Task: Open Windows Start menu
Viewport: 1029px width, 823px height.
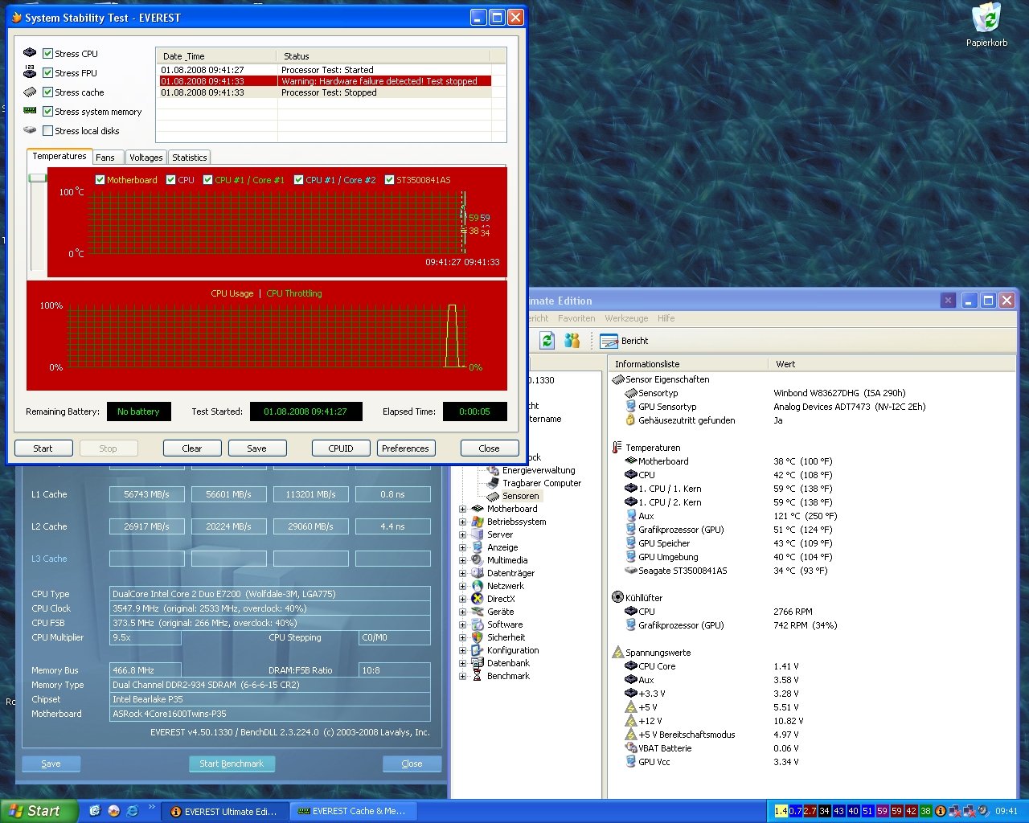Action: (39, 811)
